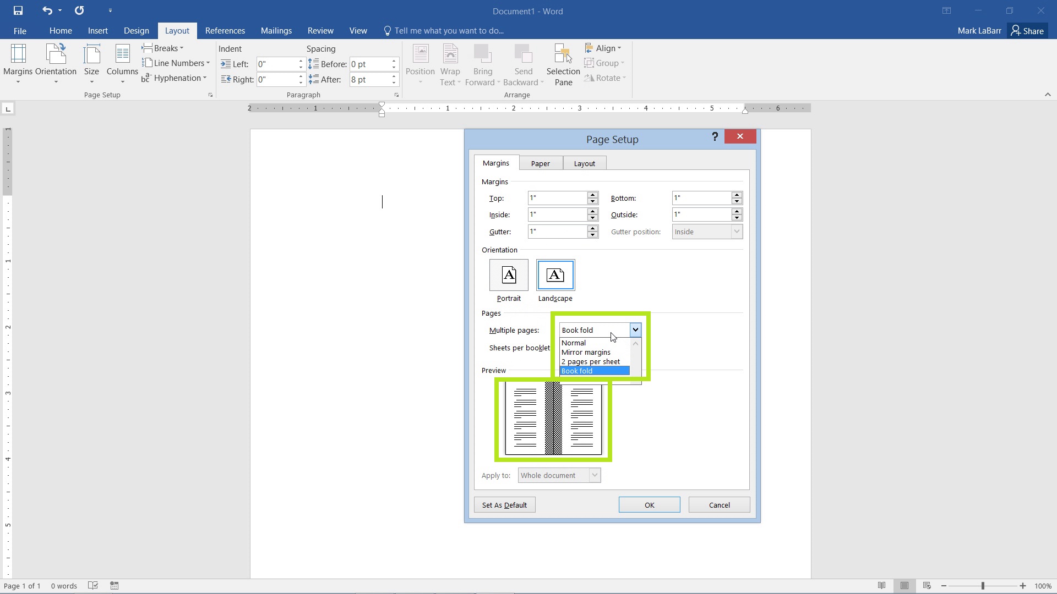Click the Orientation icon in Page Setup group
This screenshot has height=594, width=1057.
pyautogui.click(x=55, y=63)
